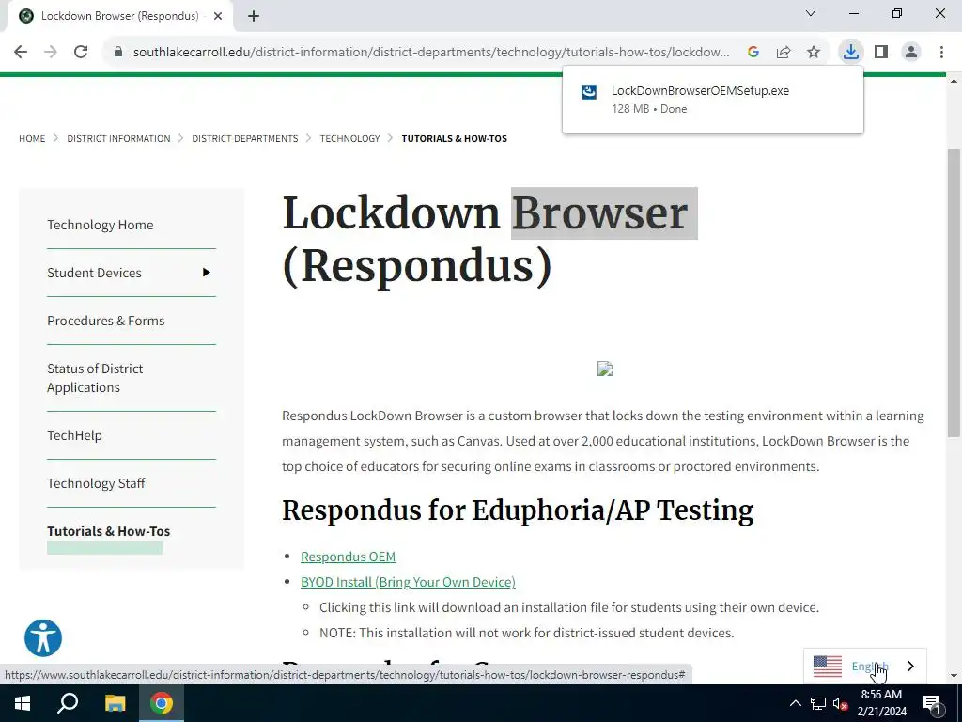Click the broken image placeholder

tap(605, 369)
